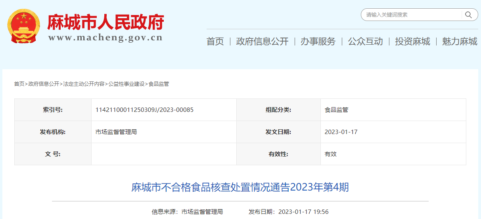481x219 pixels.
Task: Click the 发布日期：2023-01-17 19:56 text
Action: pyautogui.click(x=289, y=211)
